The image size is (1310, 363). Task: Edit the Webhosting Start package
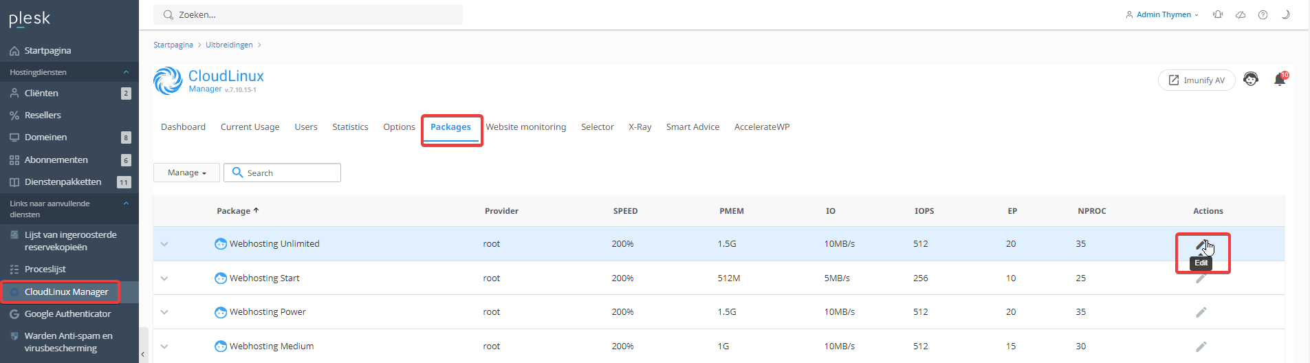coord(1201,278)
